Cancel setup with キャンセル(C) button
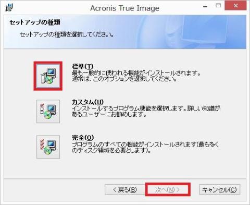This screenshot has width=250, height=205. (x=220, y=189)
